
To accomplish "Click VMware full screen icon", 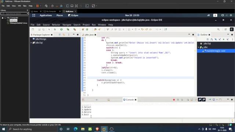I will (76, 6).
